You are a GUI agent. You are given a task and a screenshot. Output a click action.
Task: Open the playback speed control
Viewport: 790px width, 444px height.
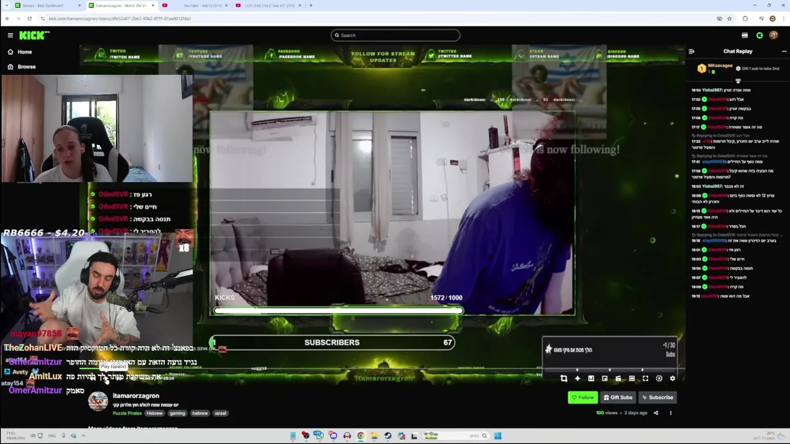coord(659,379)
